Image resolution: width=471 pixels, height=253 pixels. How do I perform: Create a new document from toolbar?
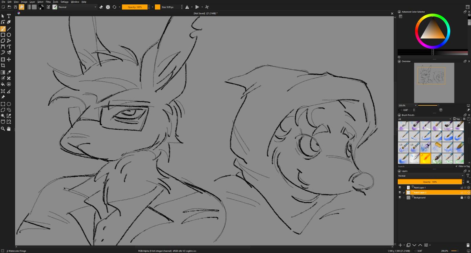[3, 7]
